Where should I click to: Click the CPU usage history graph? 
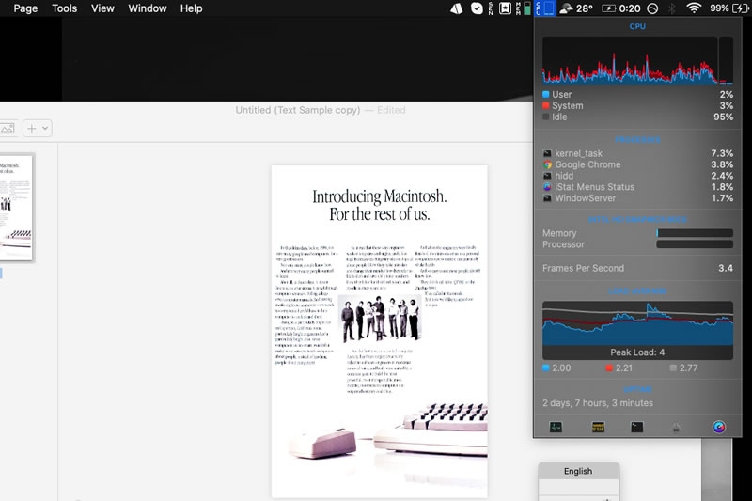tap(630, 60)
